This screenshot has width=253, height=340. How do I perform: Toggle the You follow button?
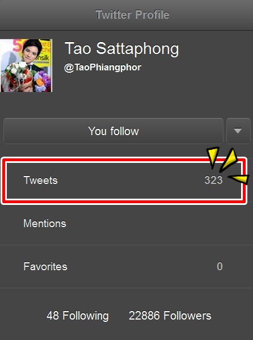(x=113, y=131)
